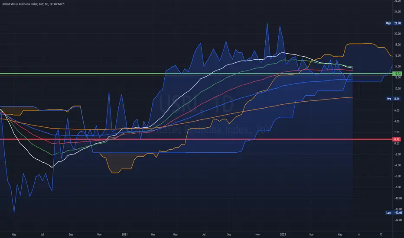Click the 20.00 price axis value

[397, 34]
